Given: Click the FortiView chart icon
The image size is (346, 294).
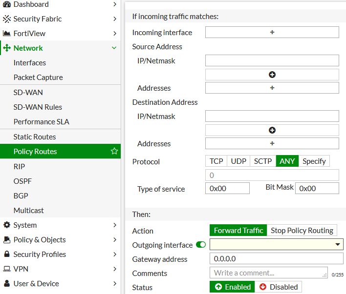Looking at the screenshot, I should click(7, 34).
